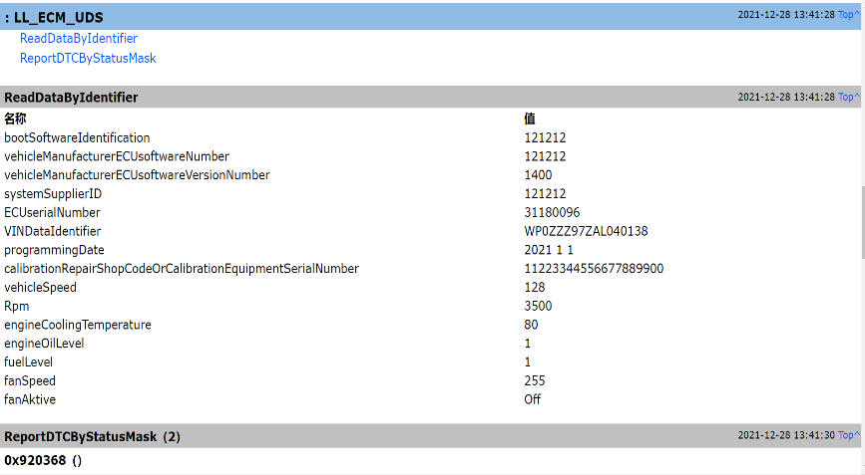Select Rpm value 3500
The height and width of the screenshot is (475, 865).
(x=538, y=306)
